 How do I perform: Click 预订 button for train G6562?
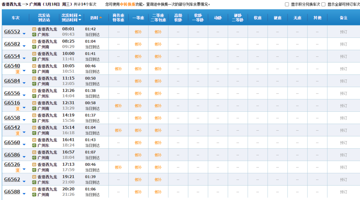pyautogui.click(x=343, y=180)
